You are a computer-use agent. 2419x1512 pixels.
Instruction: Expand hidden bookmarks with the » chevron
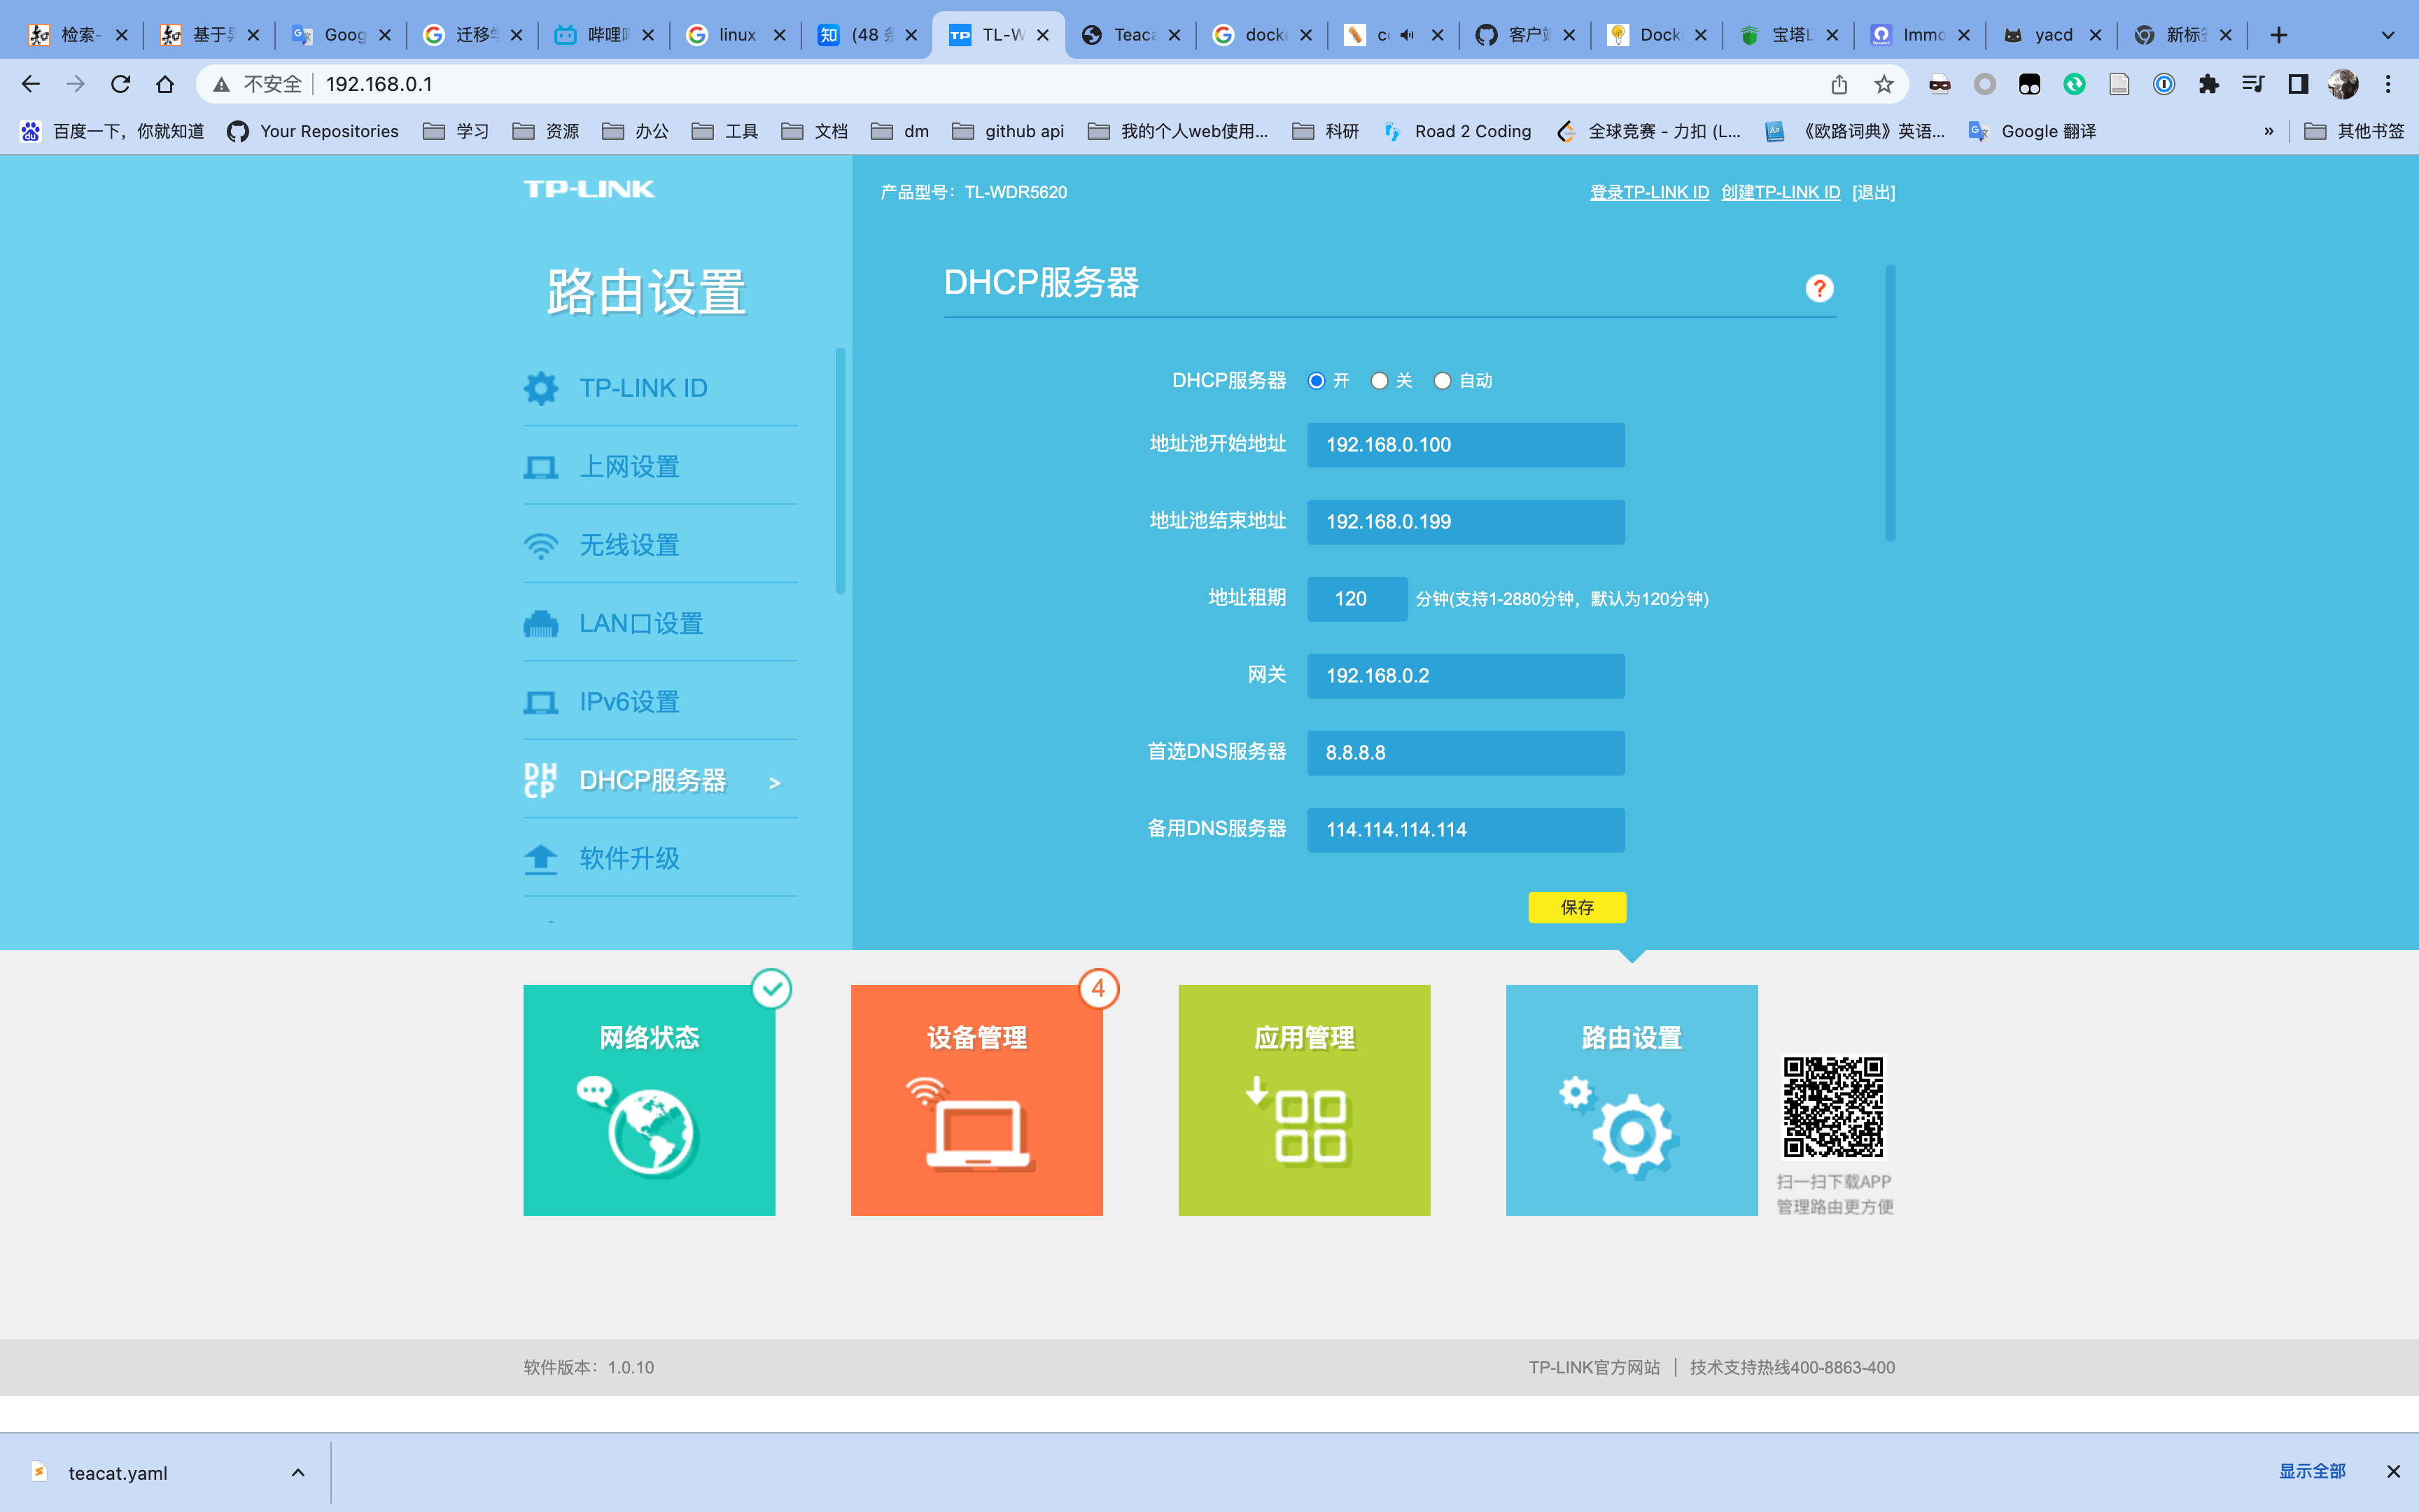[x=2269, y=130]
